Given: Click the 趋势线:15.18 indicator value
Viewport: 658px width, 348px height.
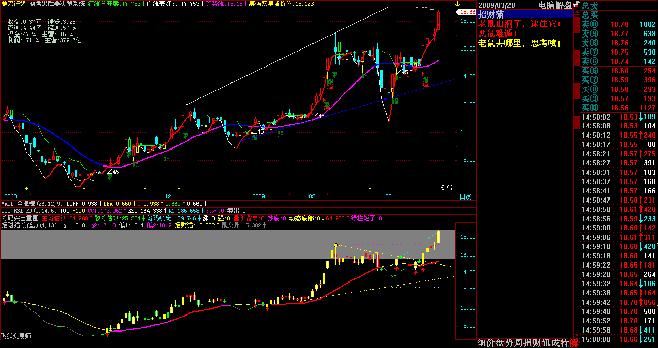Looking at the screenshot, I should pos(223,3).
